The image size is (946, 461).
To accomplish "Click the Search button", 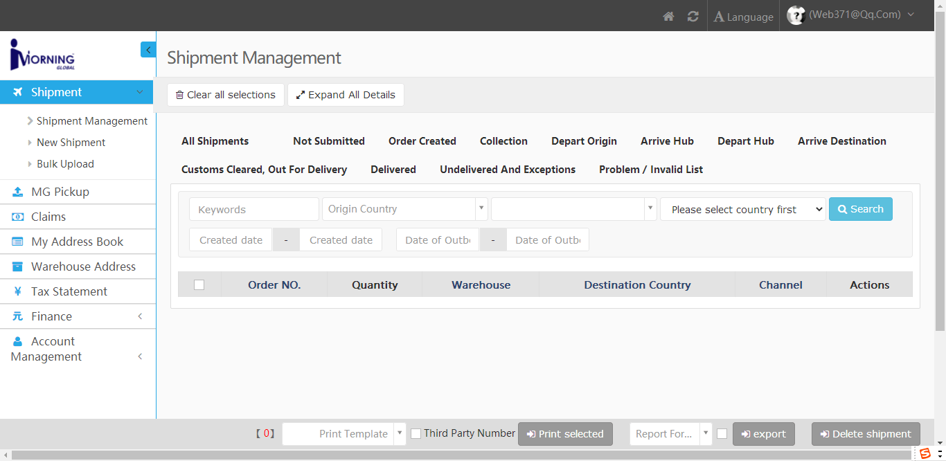I will click(860, 209).
